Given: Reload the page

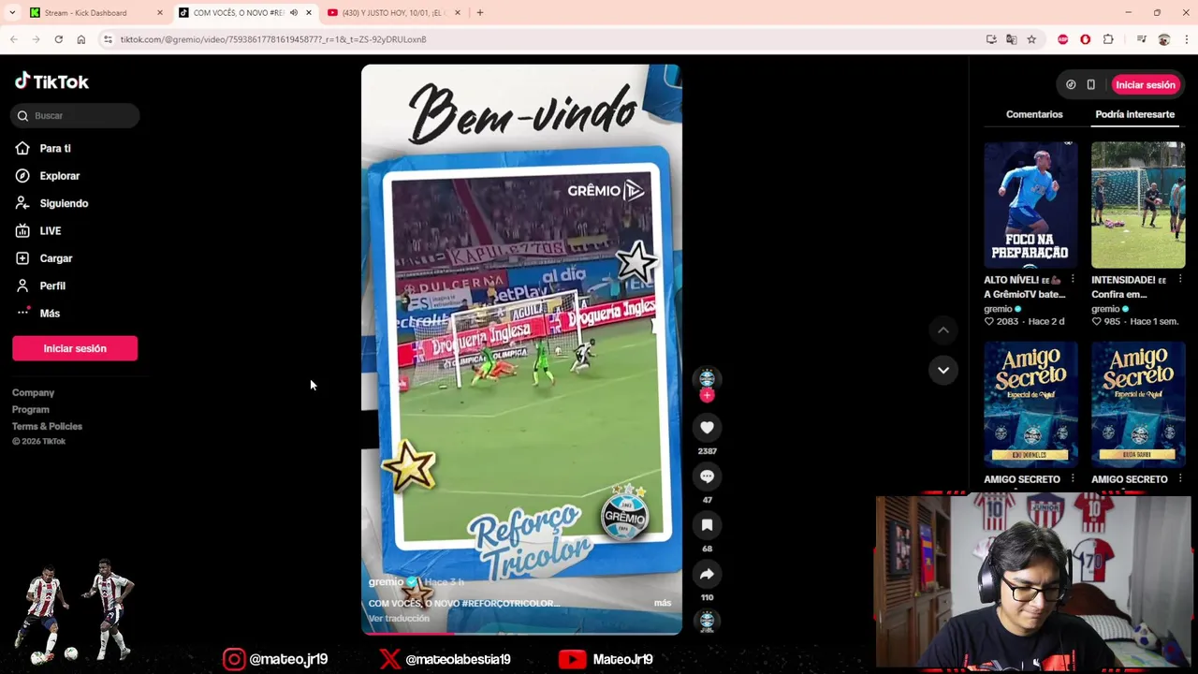Looking at the screenshot, I should (58, 39).
